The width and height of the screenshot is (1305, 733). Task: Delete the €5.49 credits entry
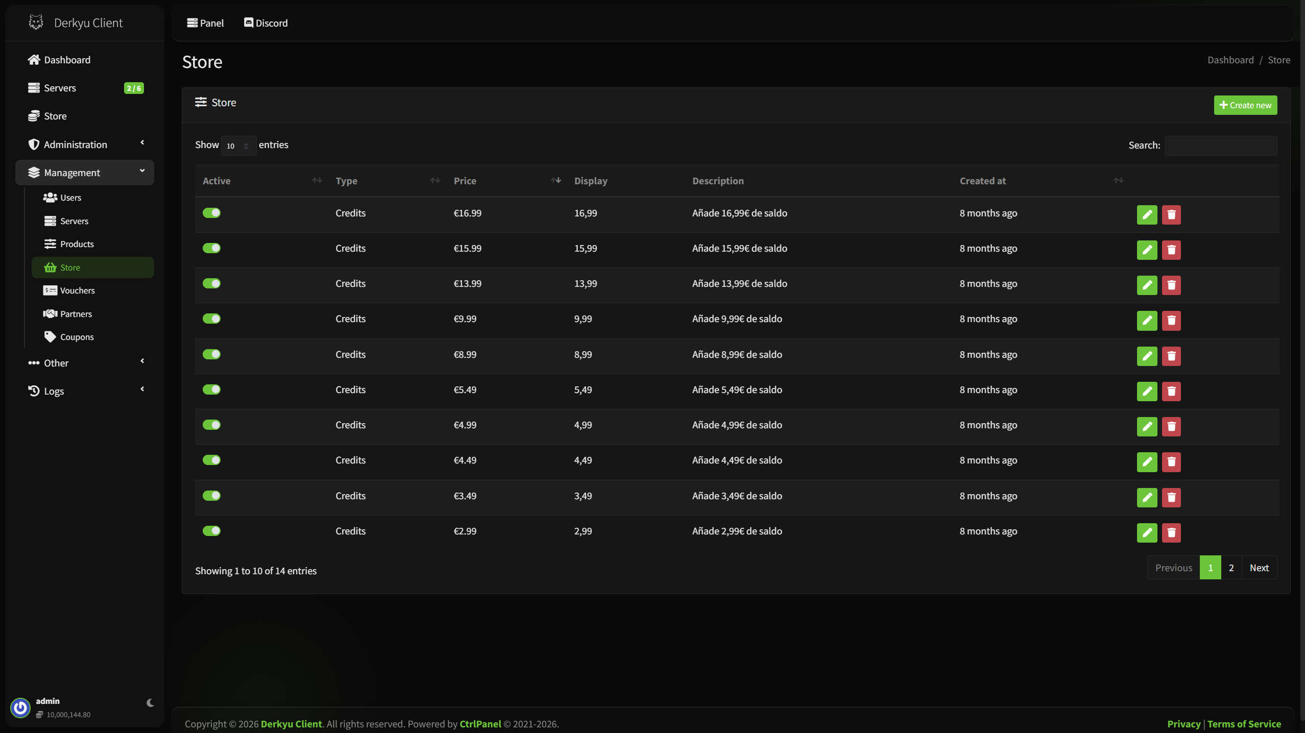tap(1171, 392)
